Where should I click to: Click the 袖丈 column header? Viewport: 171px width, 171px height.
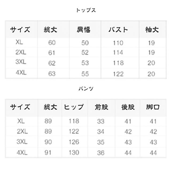point(151,29)
